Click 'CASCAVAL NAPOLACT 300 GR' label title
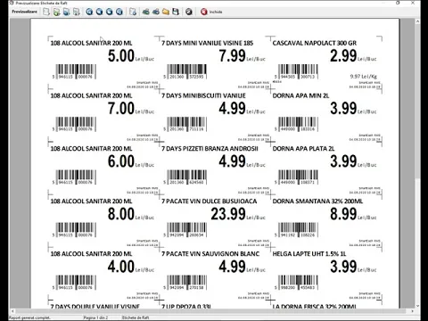 coord(315,43)
